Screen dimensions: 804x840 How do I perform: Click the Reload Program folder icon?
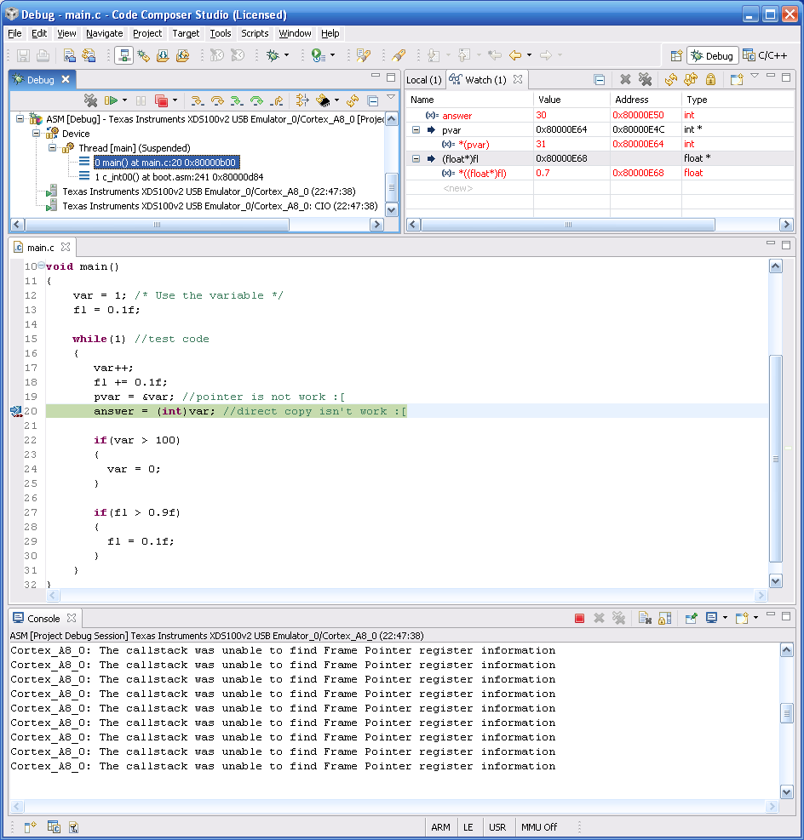tap(183, 55)
